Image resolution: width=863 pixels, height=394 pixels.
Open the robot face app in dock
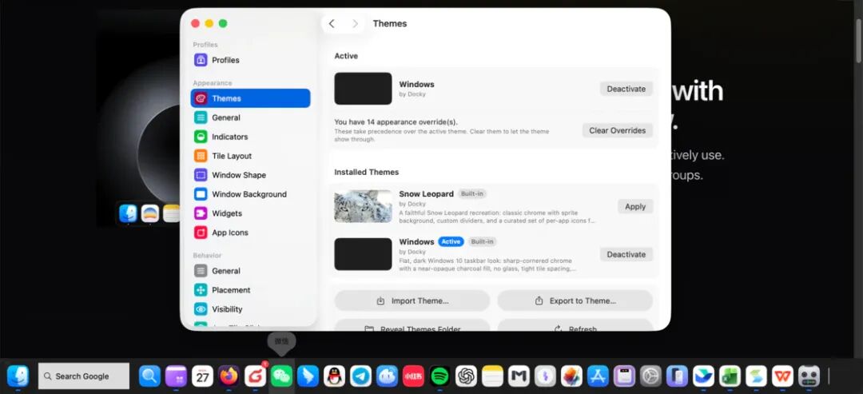click(x=809, y=376)
